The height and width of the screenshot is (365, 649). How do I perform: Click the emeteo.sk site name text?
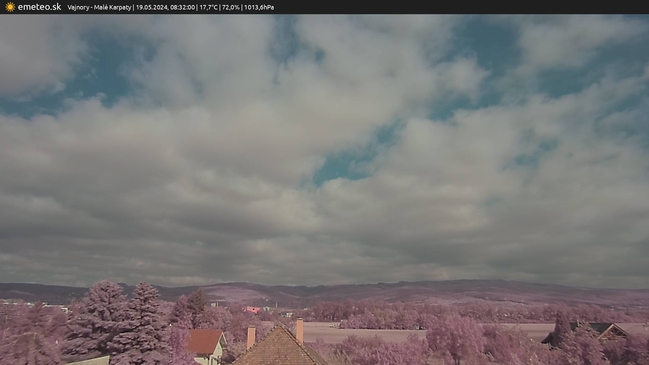click(39, 7)
